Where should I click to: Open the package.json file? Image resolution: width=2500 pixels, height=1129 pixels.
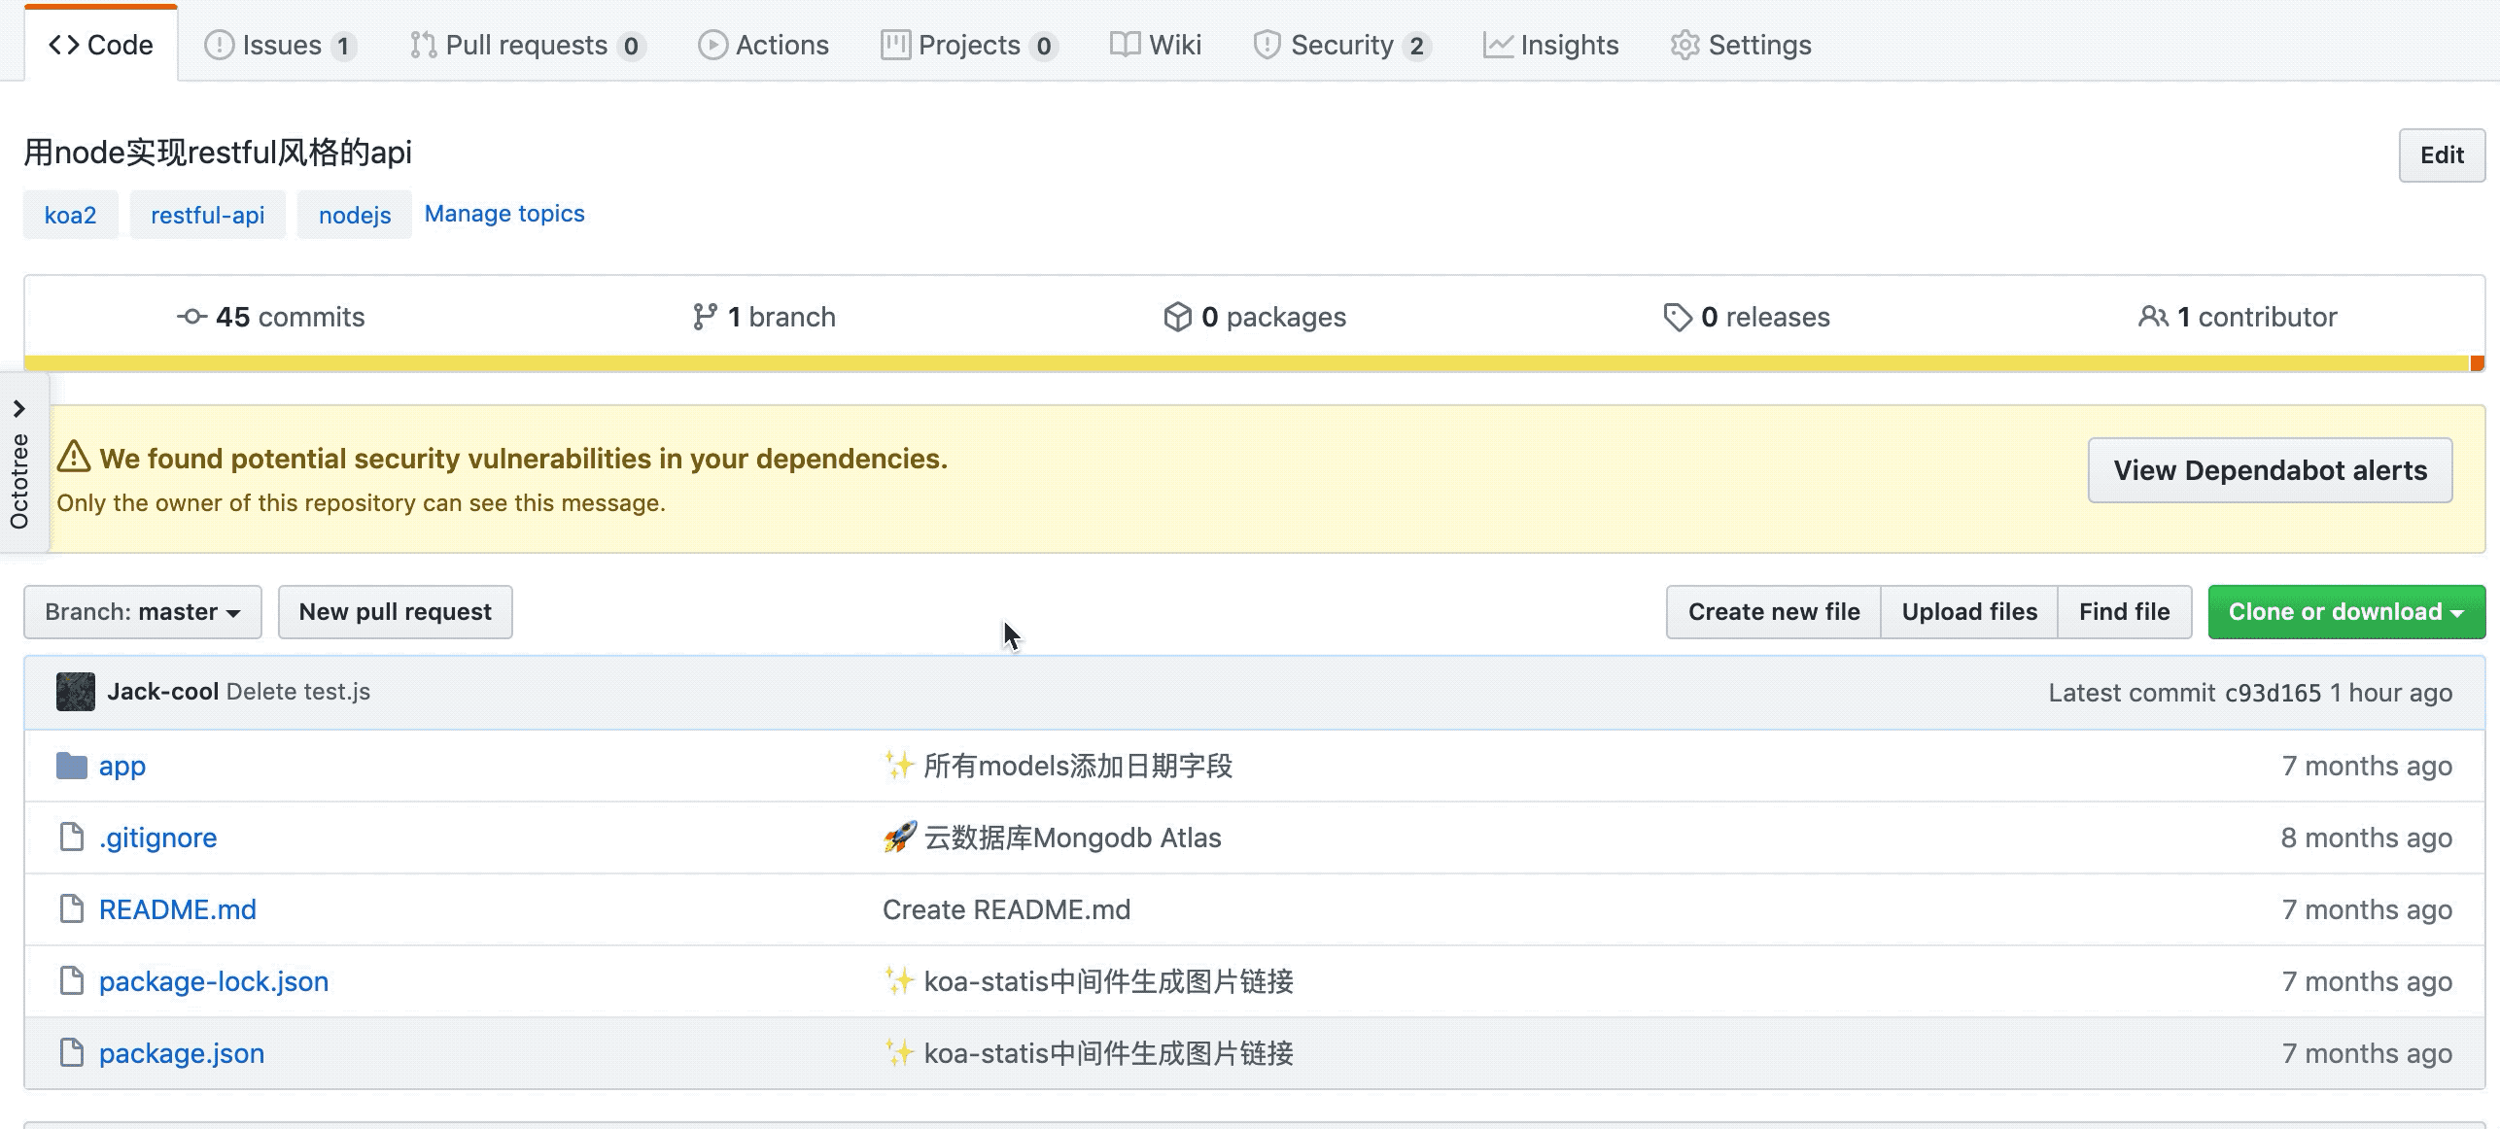(x=181, y=1053)
